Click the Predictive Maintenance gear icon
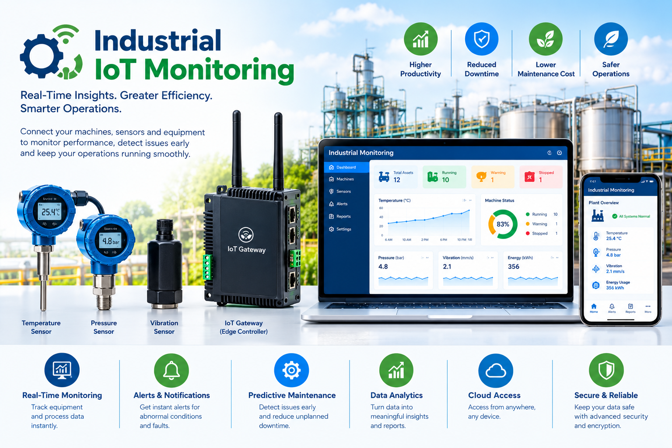The height and width of the screenshot is (448, 672). [x=291, y=371]
